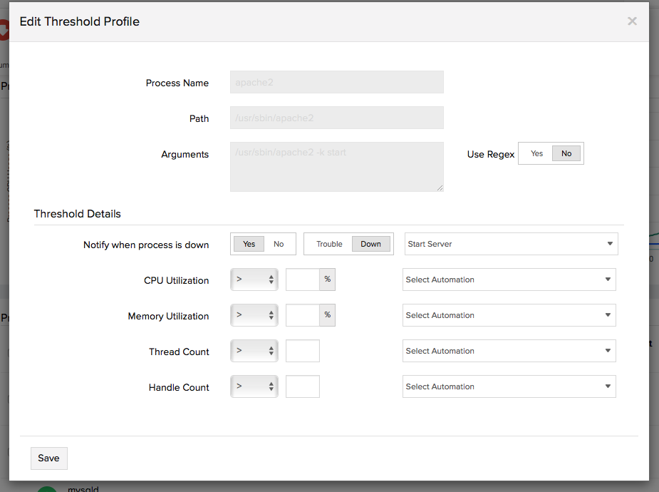Click the CPU Utilization percentage field
This screenshot has height=492, width=659.
point(303,280)
